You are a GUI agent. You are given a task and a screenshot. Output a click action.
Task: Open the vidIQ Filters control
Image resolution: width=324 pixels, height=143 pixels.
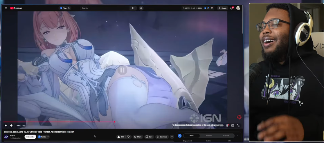pyautogui.click(x=65, y=8)
